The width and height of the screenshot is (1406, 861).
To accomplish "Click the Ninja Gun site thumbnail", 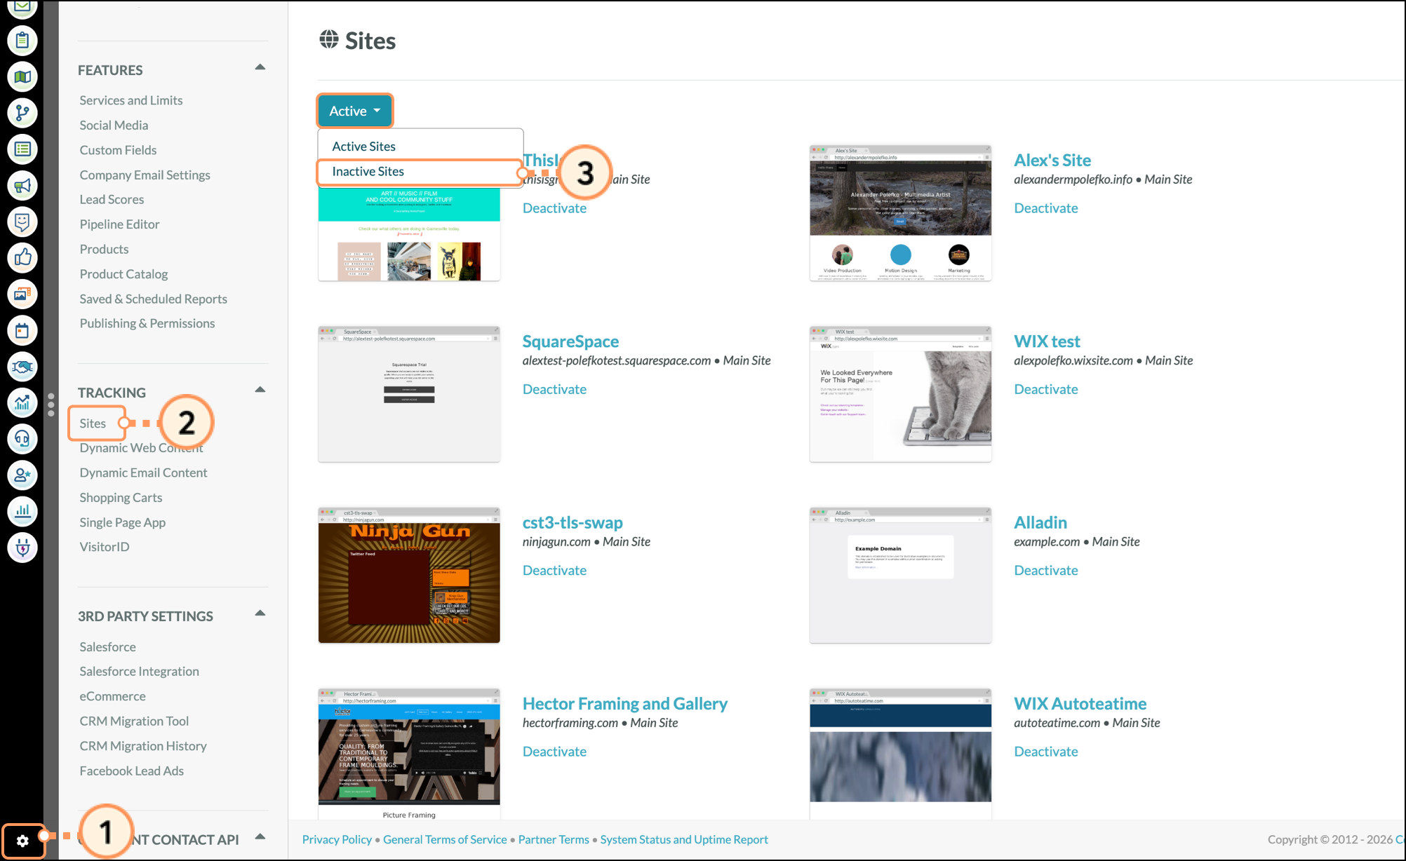I will (409, 576).
